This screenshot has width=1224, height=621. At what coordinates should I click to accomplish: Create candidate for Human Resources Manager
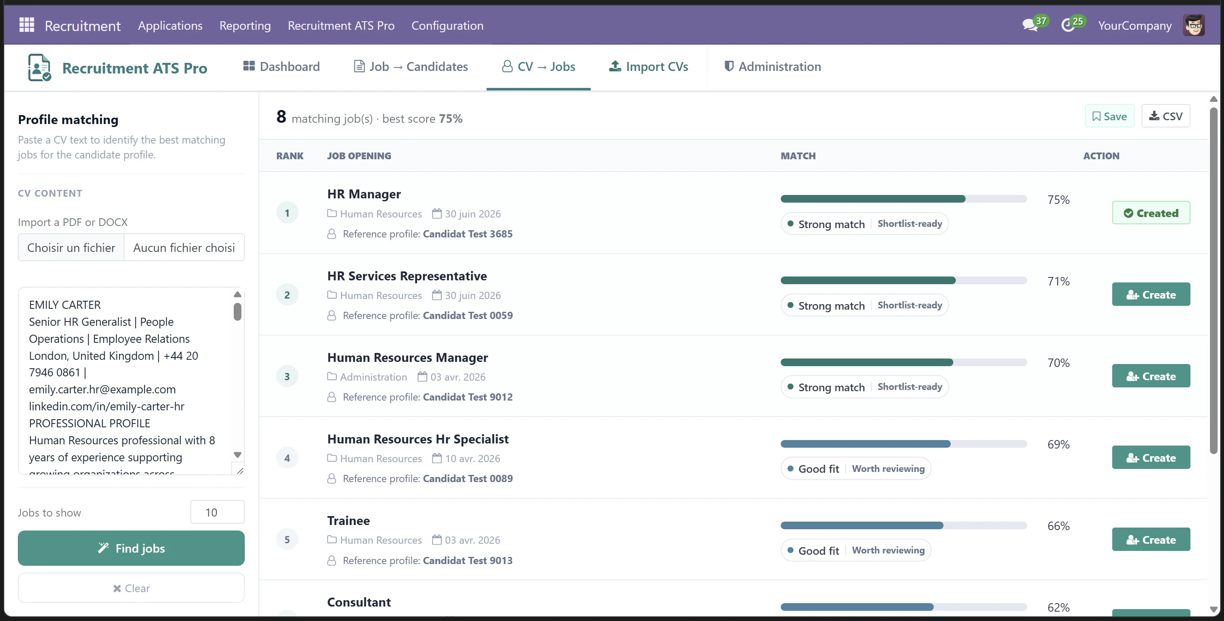(x=1151, y=376)
